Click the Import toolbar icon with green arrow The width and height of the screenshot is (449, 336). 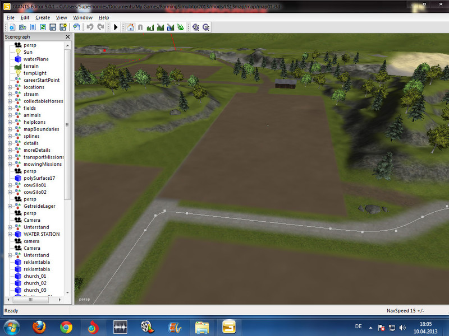pyautogui.click(x=76, y=27)
